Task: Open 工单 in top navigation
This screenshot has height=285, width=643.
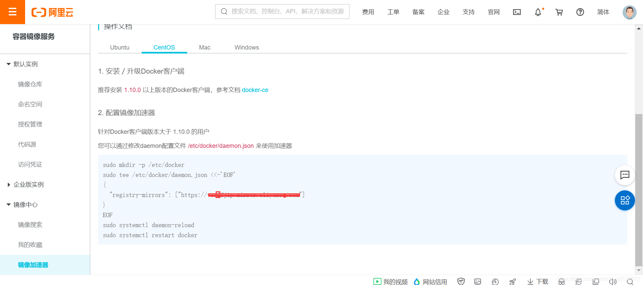Action: click(393, 12)
